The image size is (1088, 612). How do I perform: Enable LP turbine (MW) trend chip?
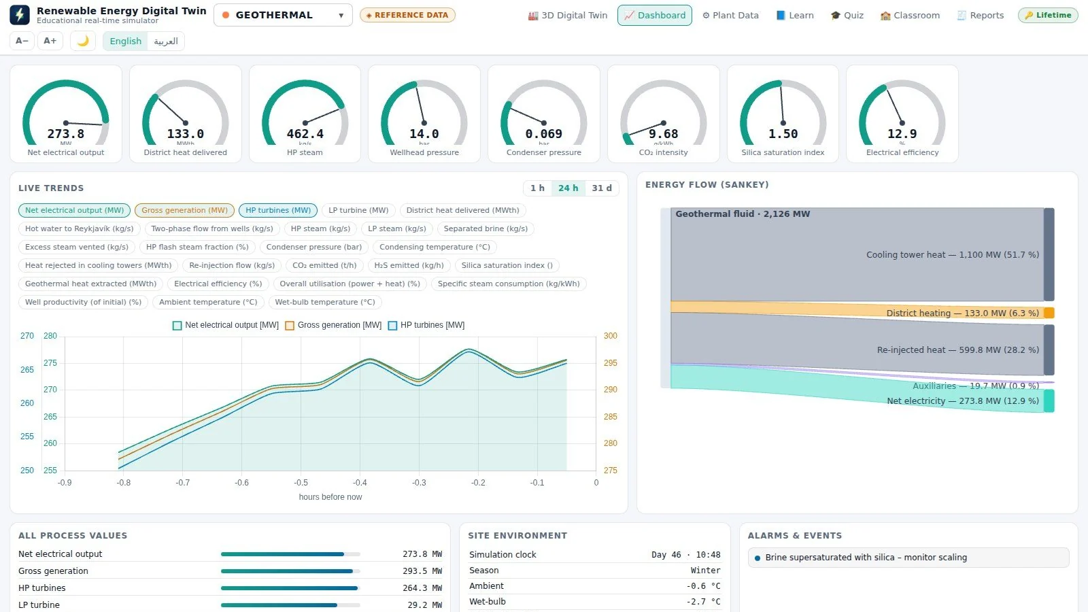pyautogui.click(x=358, y=210)
